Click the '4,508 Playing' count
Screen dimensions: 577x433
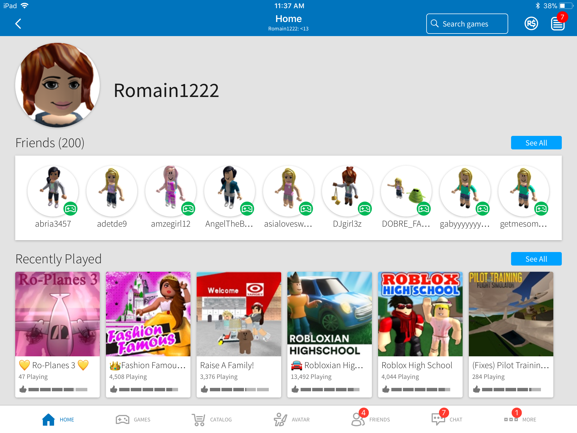(x=128, y=377)
